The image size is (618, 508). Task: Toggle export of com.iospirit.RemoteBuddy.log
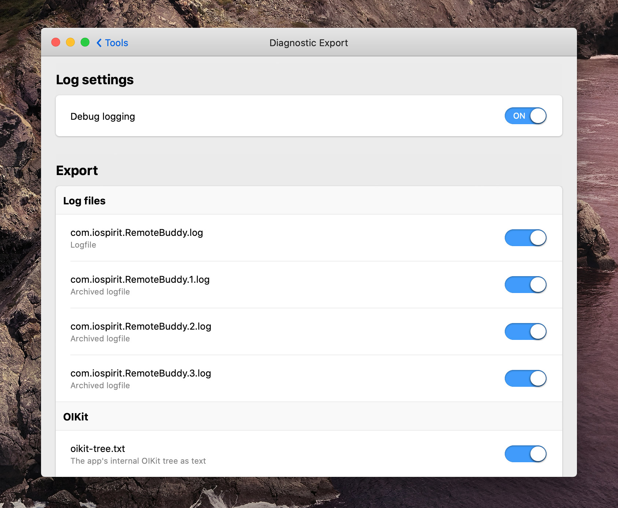(525, 238)
